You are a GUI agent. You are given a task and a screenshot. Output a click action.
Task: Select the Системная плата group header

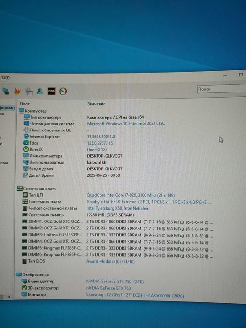point(37,189)
